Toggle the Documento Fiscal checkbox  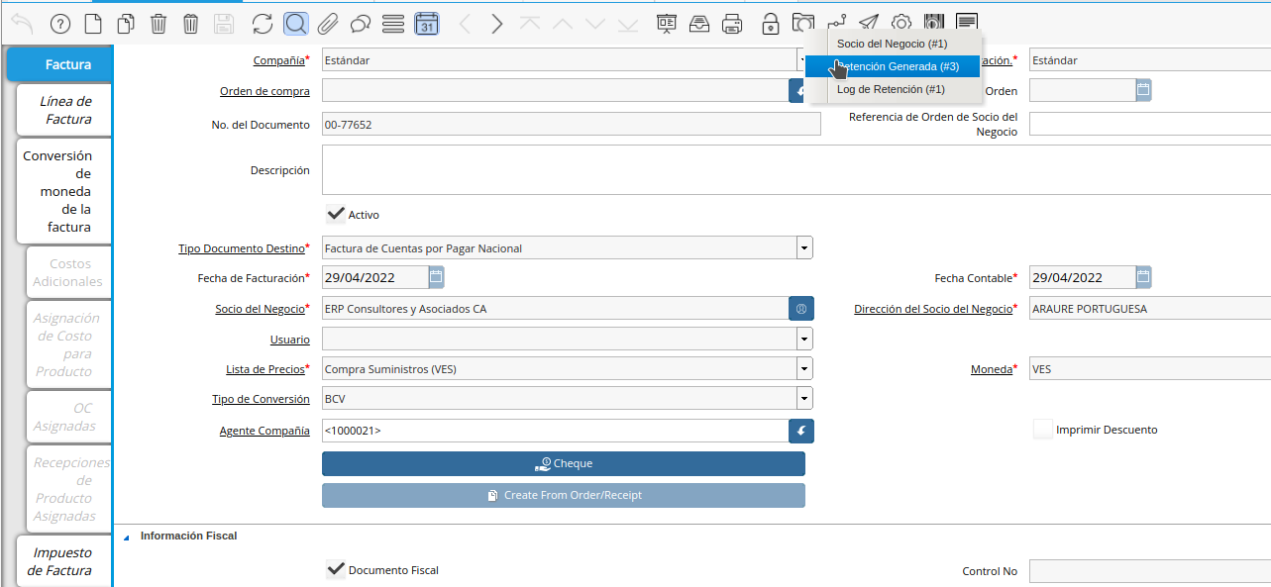335,569
